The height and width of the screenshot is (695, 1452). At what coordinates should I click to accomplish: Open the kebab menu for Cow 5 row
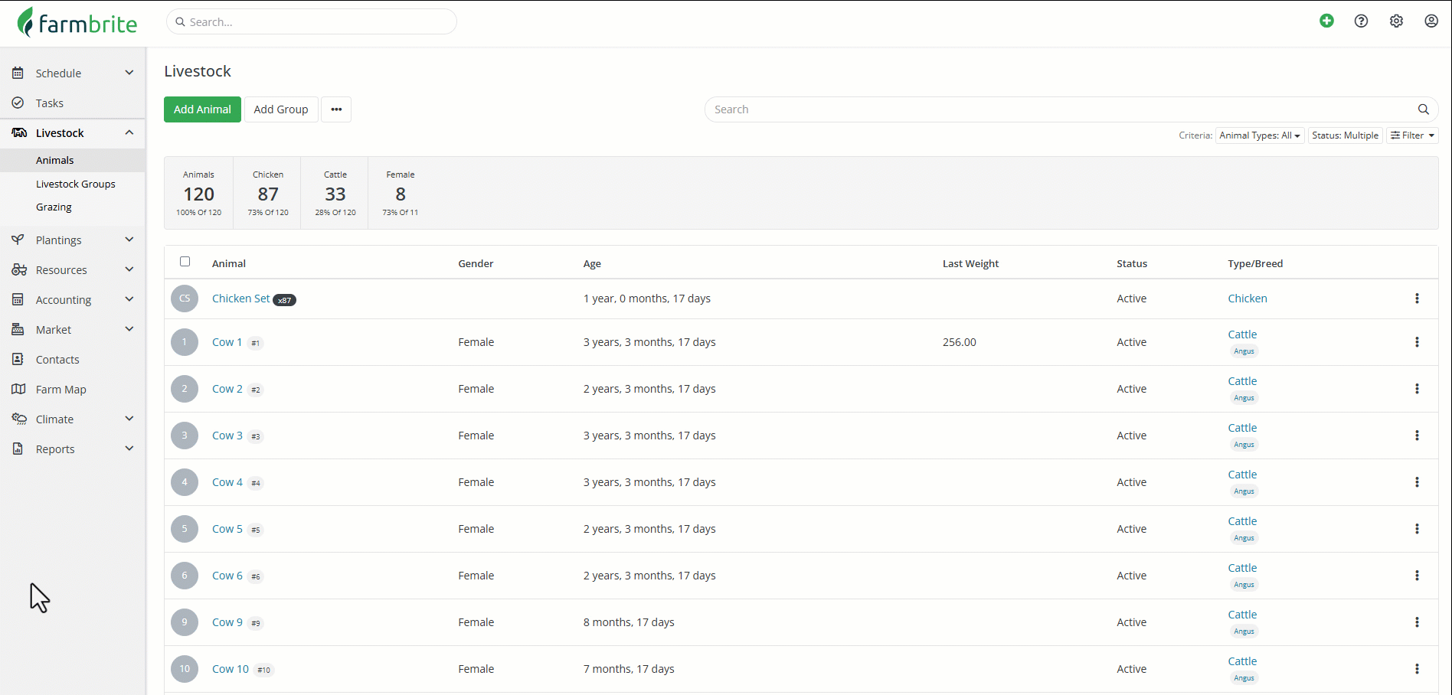1417,529
